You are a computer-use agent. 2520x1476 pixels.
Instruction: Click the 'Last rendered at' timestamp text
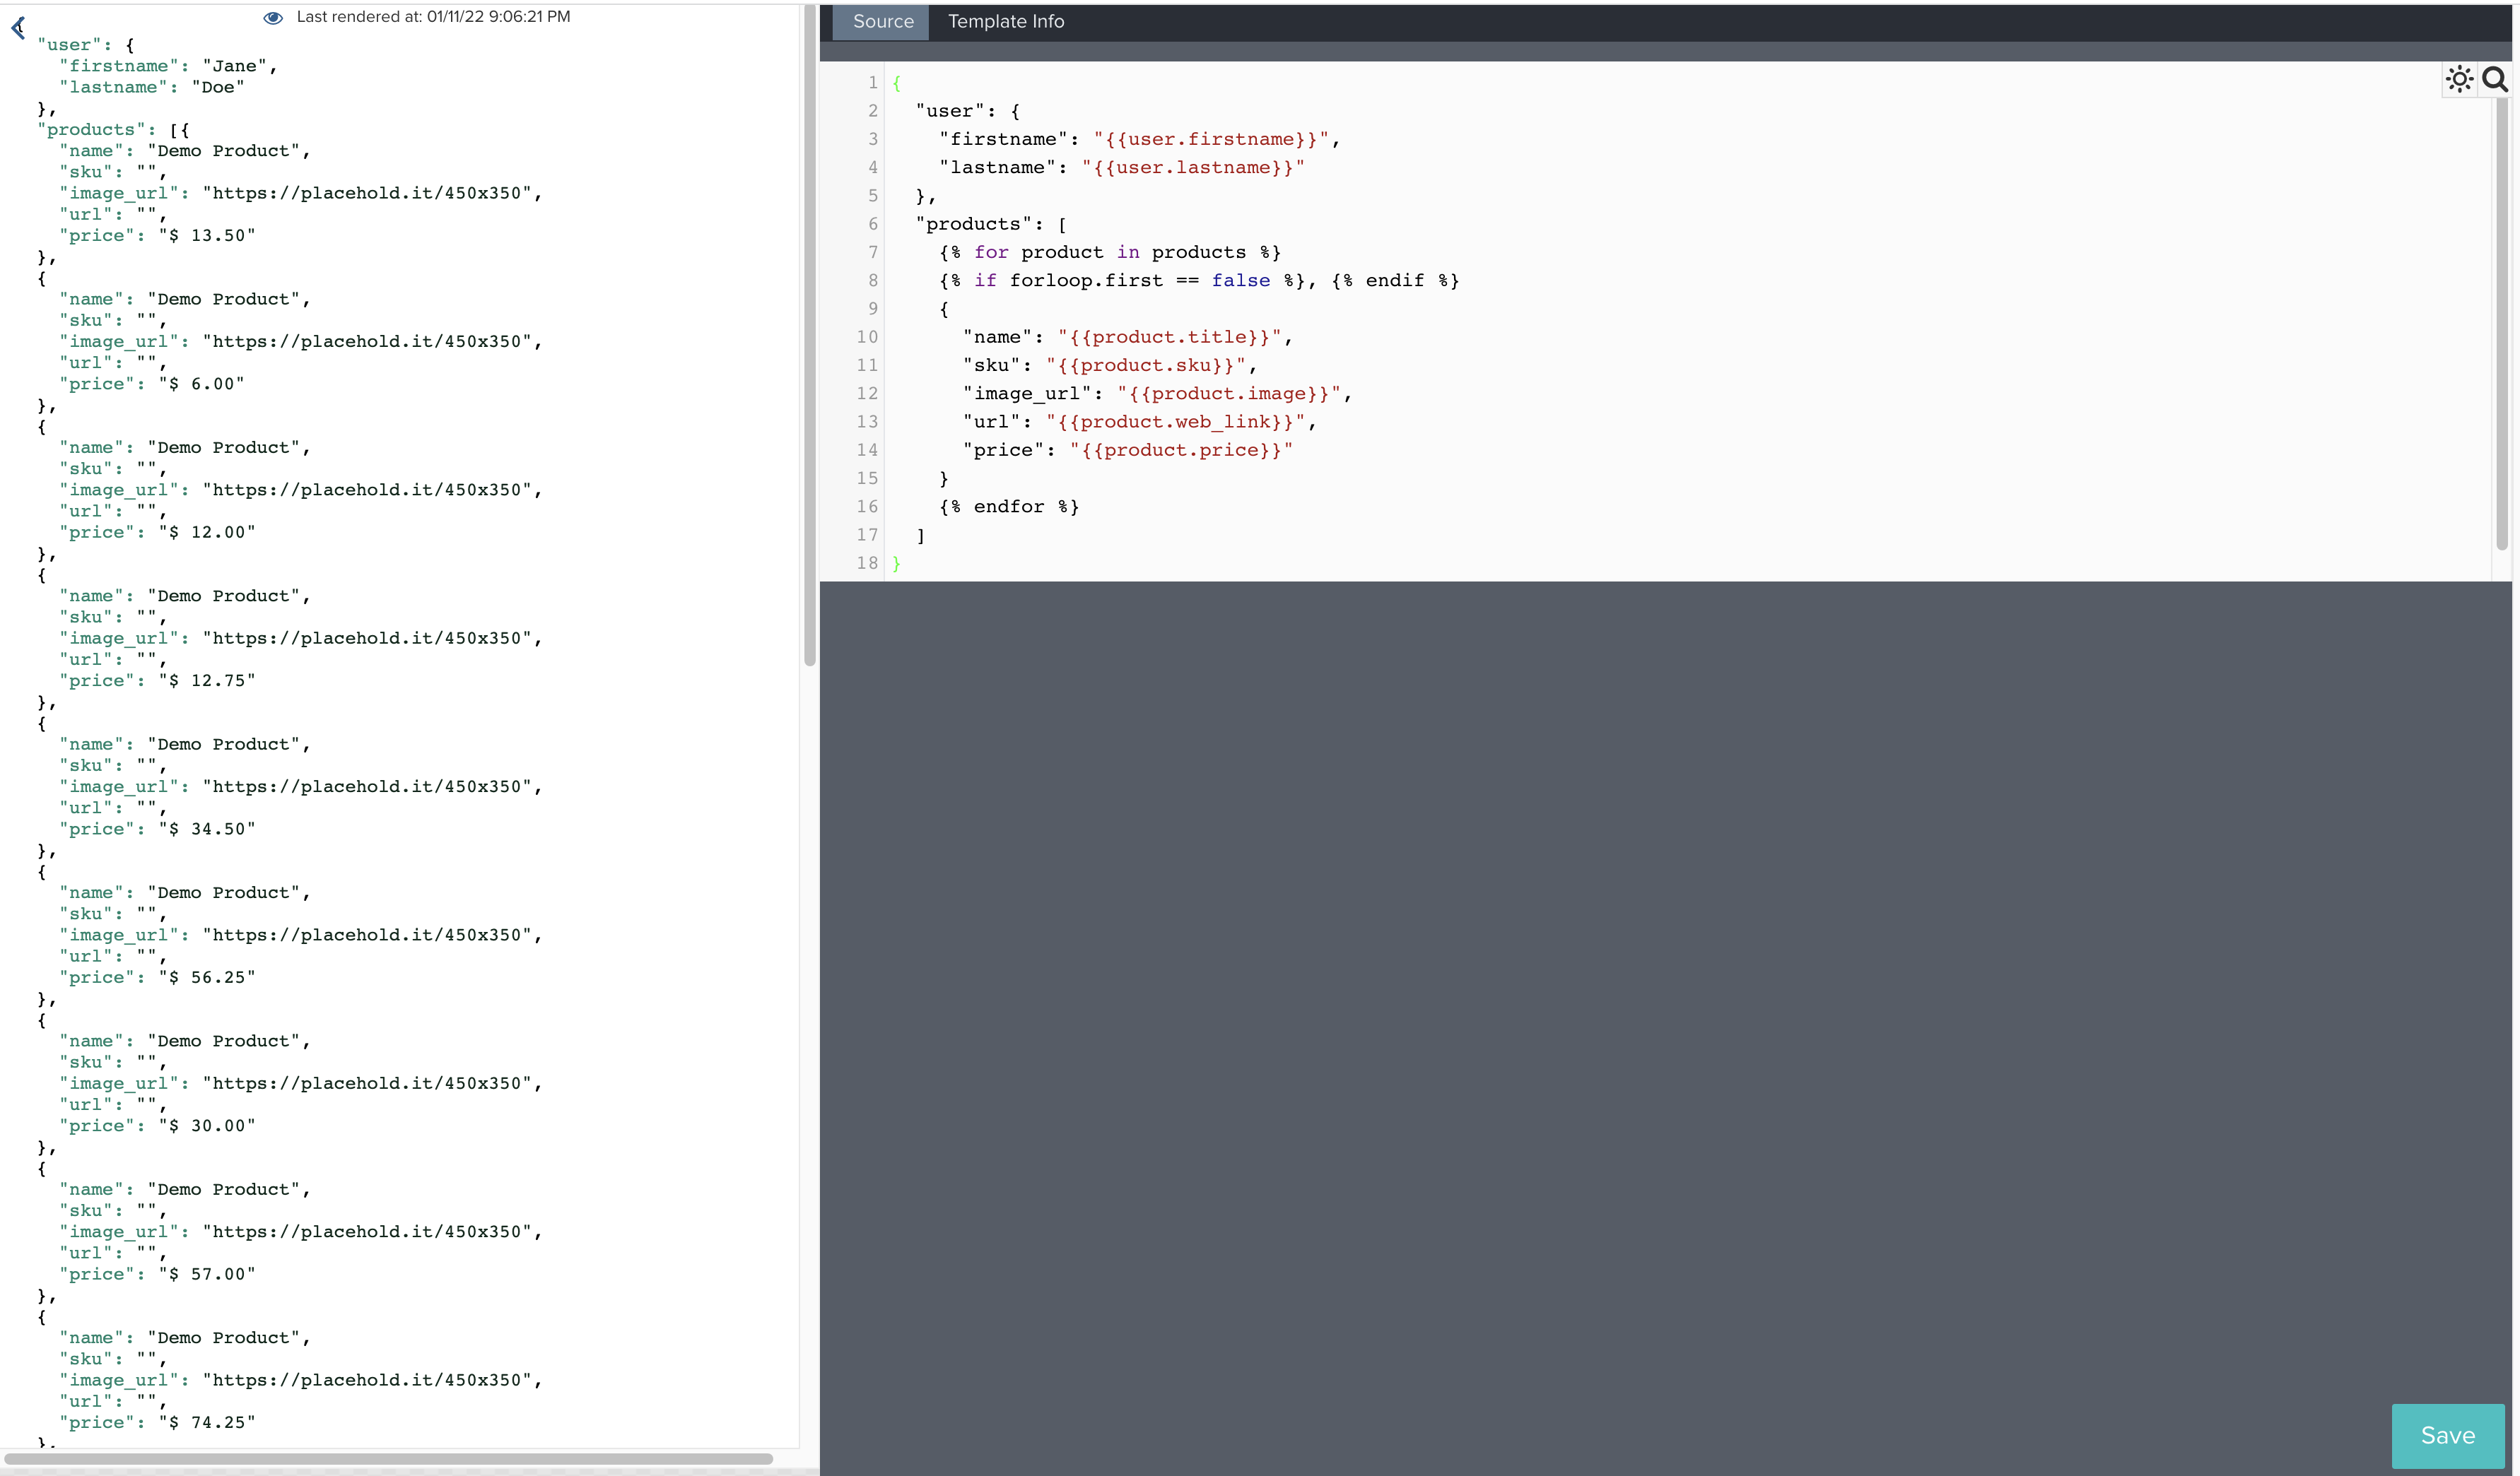point(432,16)
